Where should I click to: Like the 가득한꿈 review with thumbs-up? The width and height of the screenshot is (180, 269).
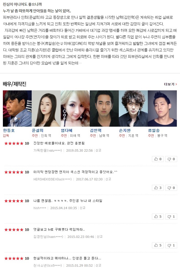158,159
